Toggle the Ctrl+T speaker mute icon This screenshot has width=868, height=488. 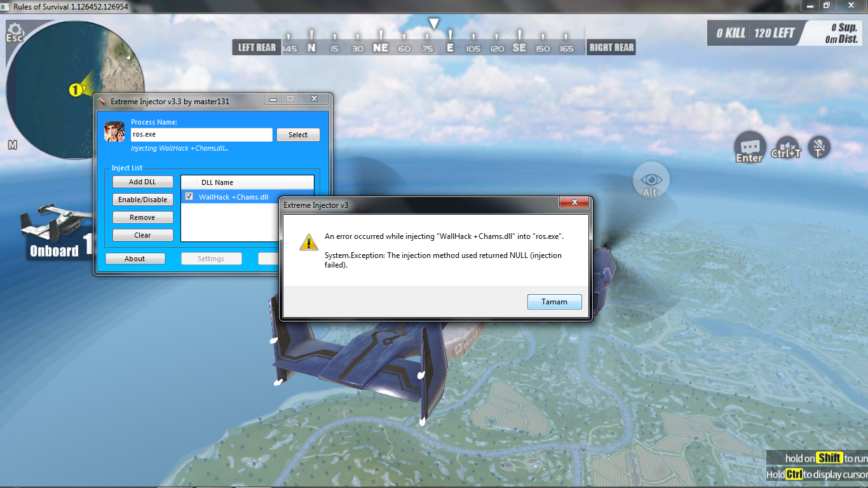[786, 147]
